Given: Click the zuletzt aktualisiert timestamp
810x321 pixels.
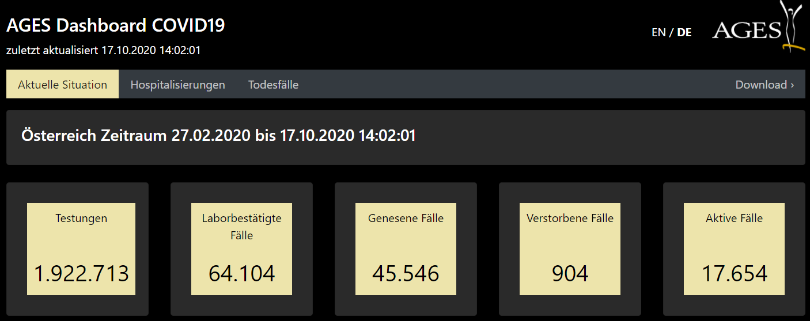Looking at the screenshot, I should tap(103, 50).
